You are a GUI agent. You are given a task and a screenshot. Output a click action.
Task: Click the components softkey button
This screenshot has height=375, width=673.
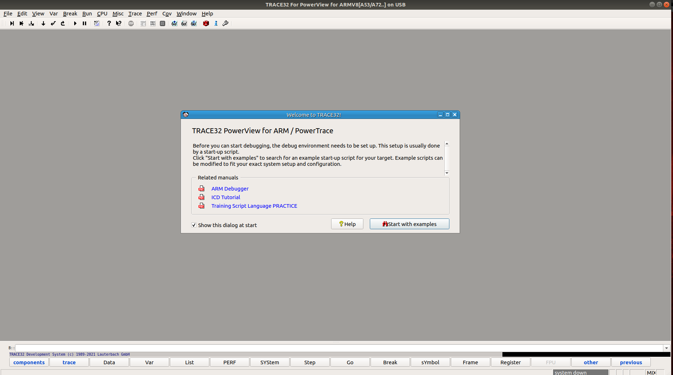(29, 362)
